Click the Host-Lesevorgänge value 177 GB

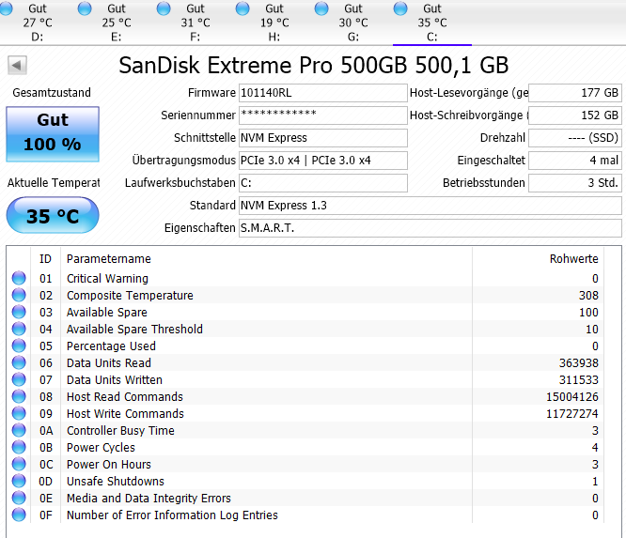pos(575,93)
